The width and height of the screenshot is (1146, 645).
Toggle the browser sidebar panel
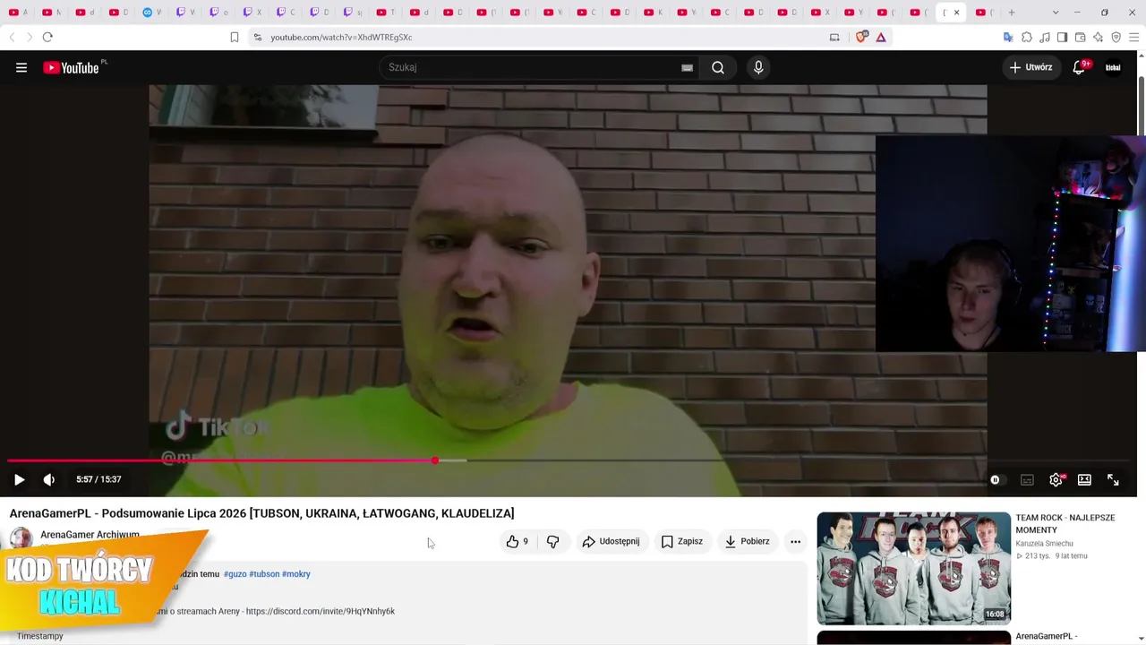pyautogui.click(x=1062, y=38)
